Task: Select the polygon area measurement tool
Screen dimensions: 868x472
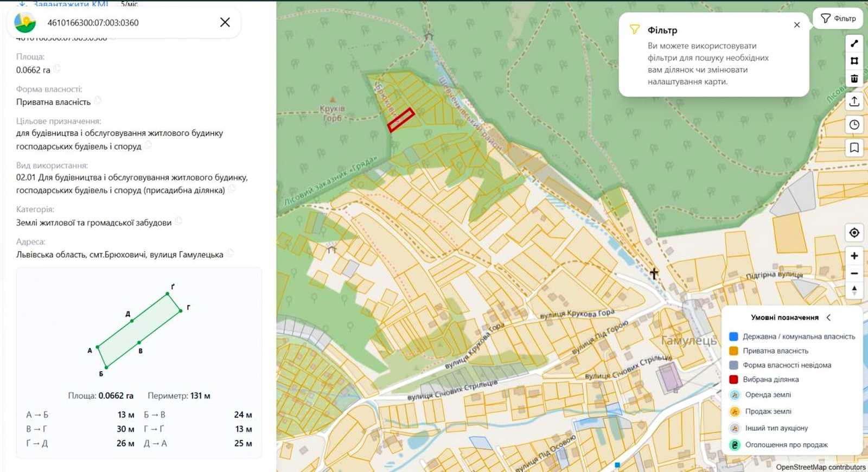Action: [854, 61]
